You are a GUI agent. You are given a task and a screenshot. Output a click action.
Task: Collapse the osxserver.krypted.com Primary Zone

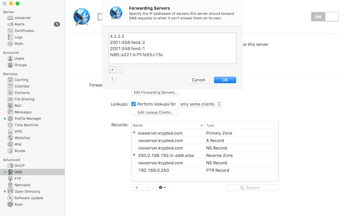point(134,133)
